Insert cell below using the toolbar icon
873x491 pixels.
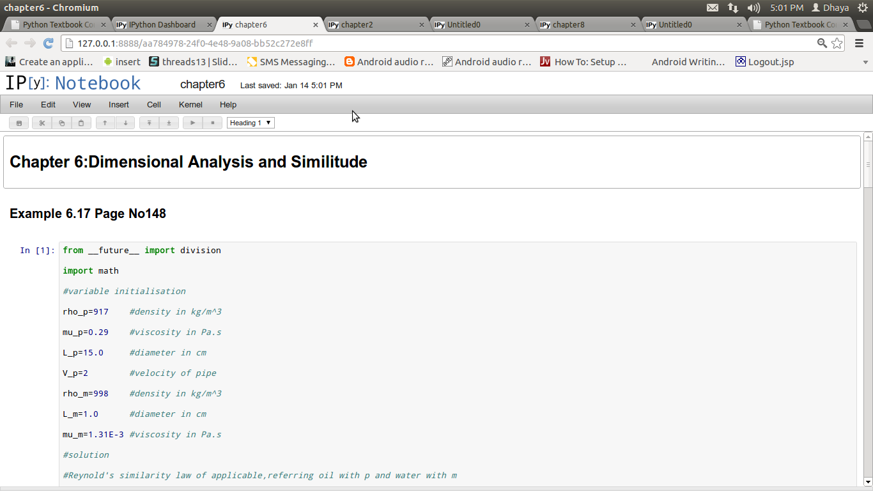point(169,123)
